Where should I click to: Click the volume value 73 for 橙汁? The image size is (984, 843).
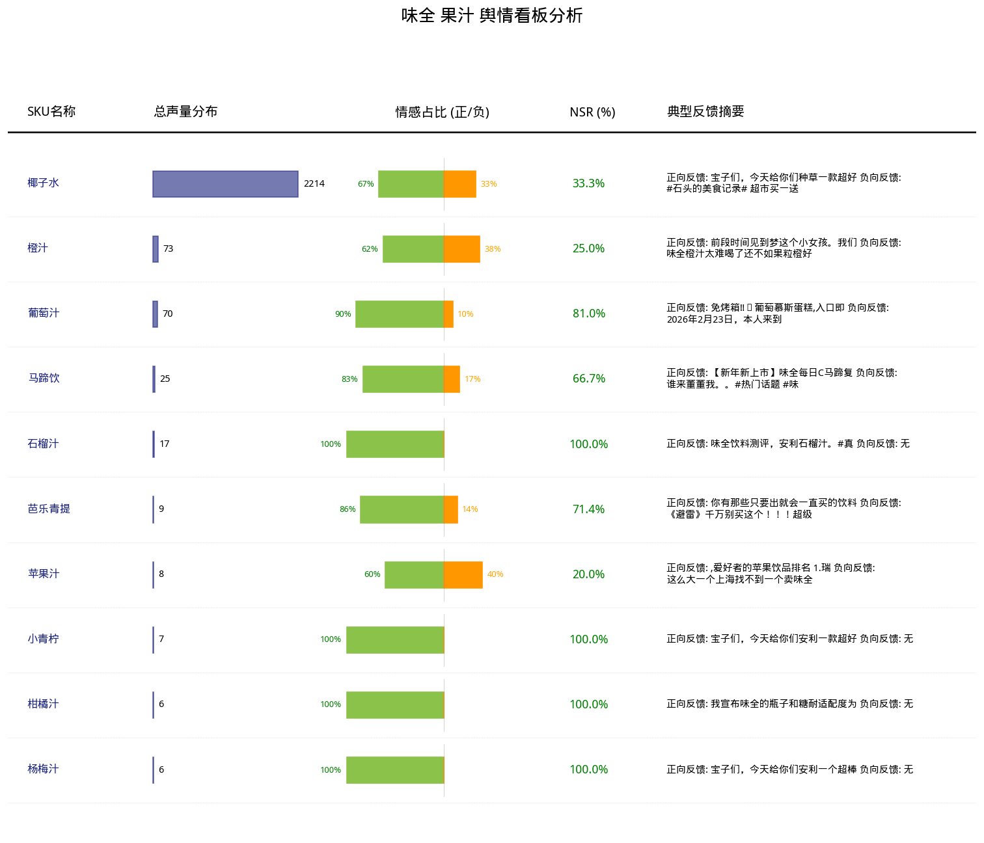coord(169,249)
